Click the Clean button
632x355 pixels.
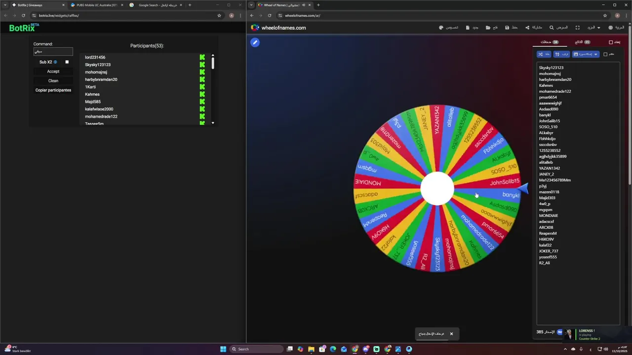(x=53, y=81)
